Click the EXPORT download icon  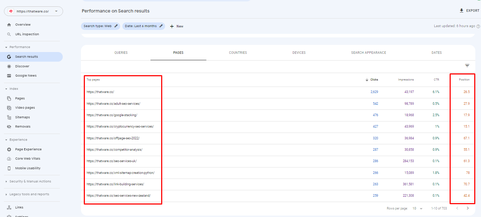coord(462,11)
